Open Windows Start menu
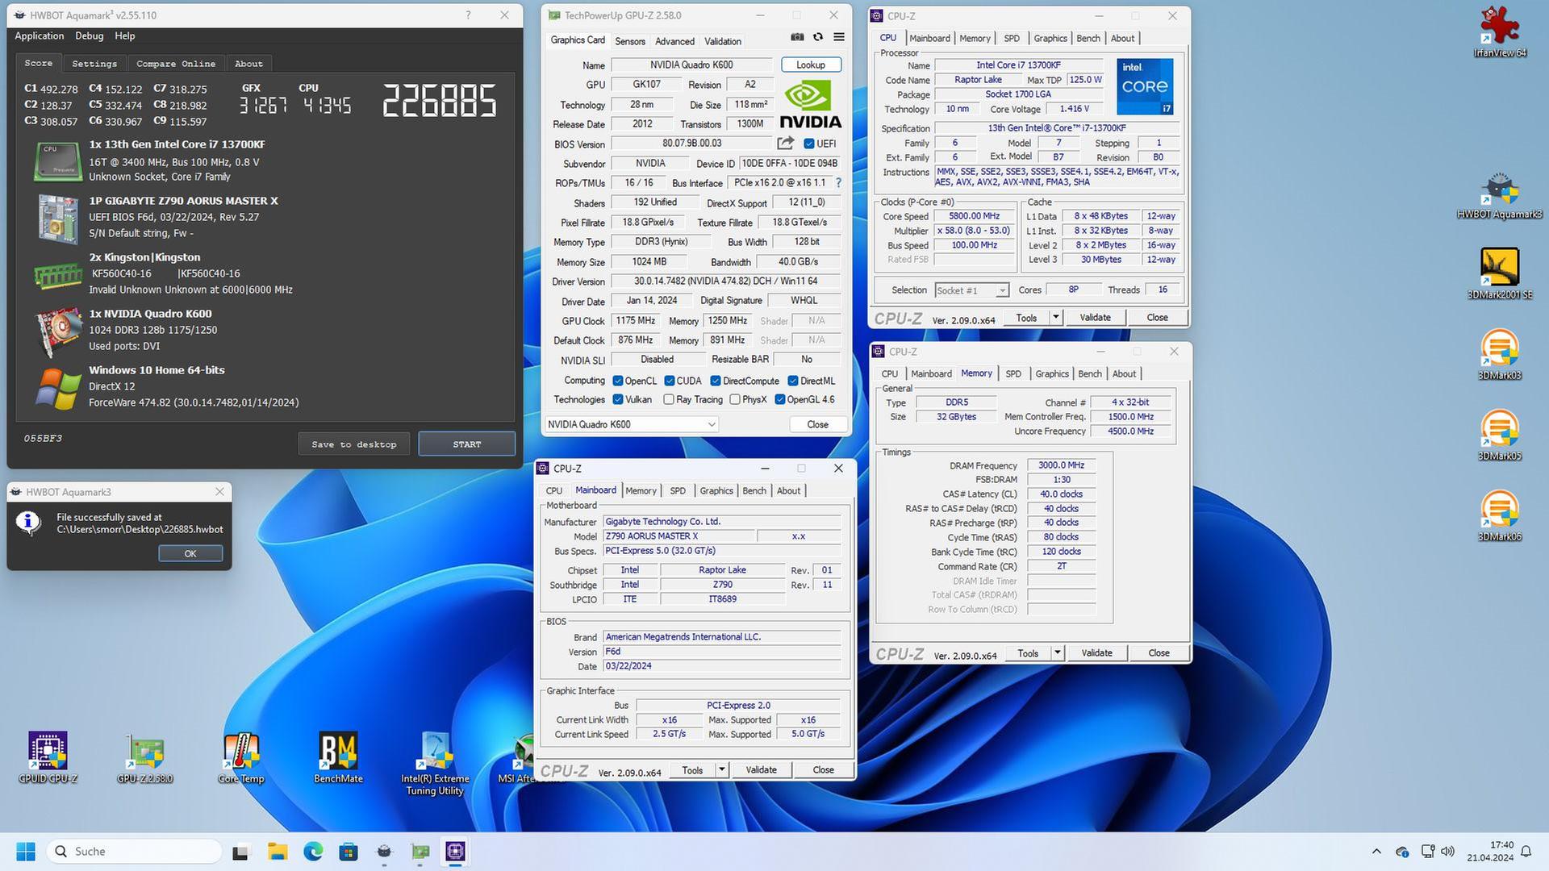 [26, 852]
